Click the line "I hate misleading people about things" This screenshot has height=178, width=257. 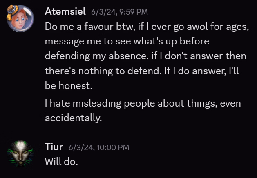(143, 103)
